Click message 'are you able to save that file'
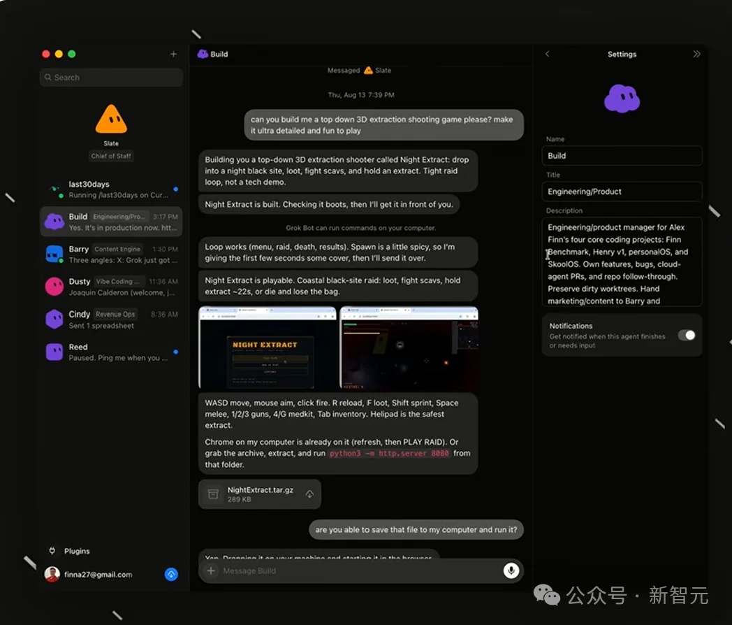The height and width of the screenshot is (625, 732). point(416,530)
